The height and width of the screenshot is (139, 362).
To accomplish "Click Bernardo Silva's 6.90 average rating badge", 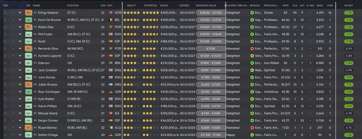I will [348, 49].
